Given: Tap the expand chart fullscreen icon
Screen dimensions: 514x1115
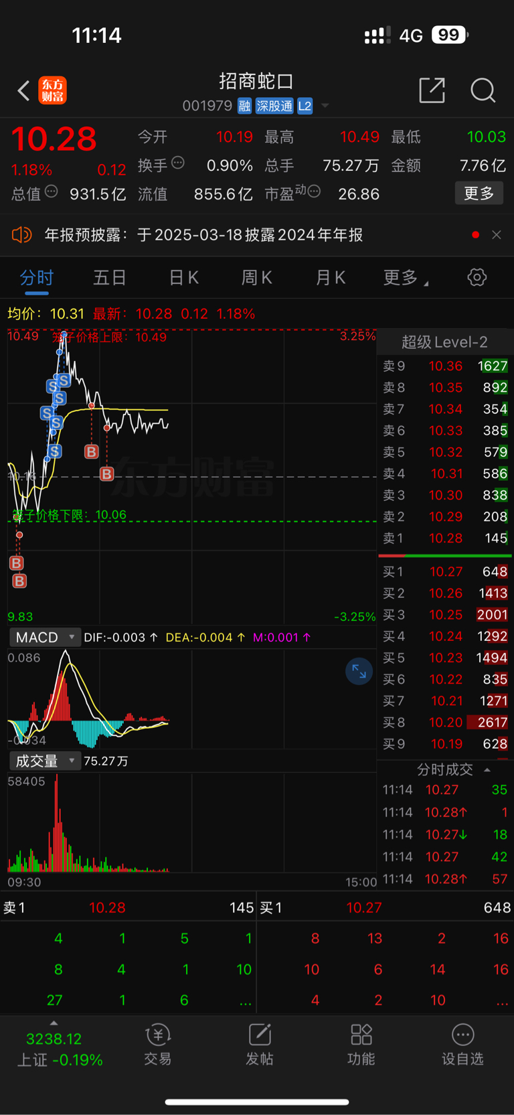Looking at the screenshot, I should click(359, 672).
